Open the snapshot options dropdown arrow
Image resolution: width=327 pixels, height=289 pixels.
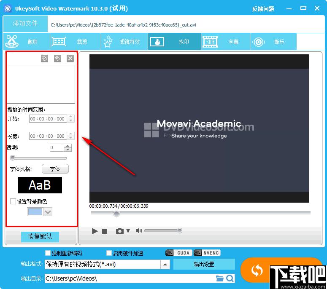(x=128, y=231)
